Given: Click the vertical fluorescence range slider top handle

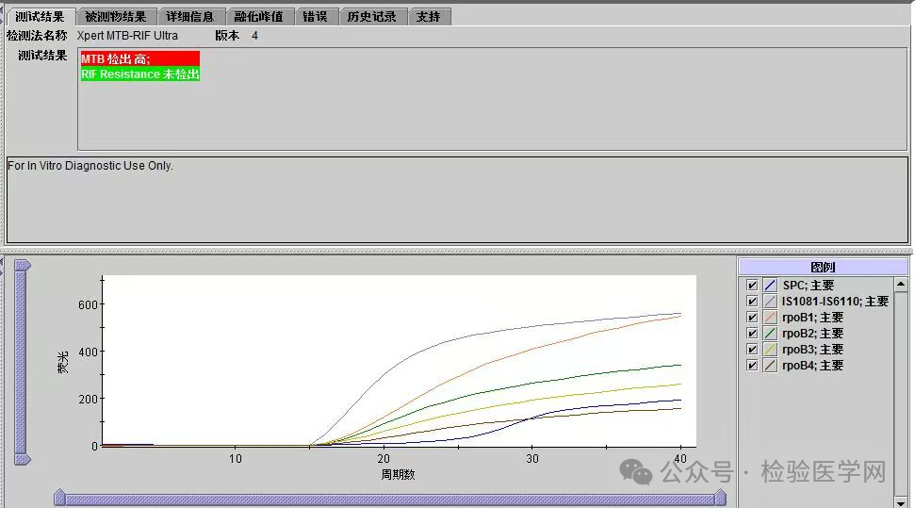Looking at the screenshot, I should (x=23, y=266).
